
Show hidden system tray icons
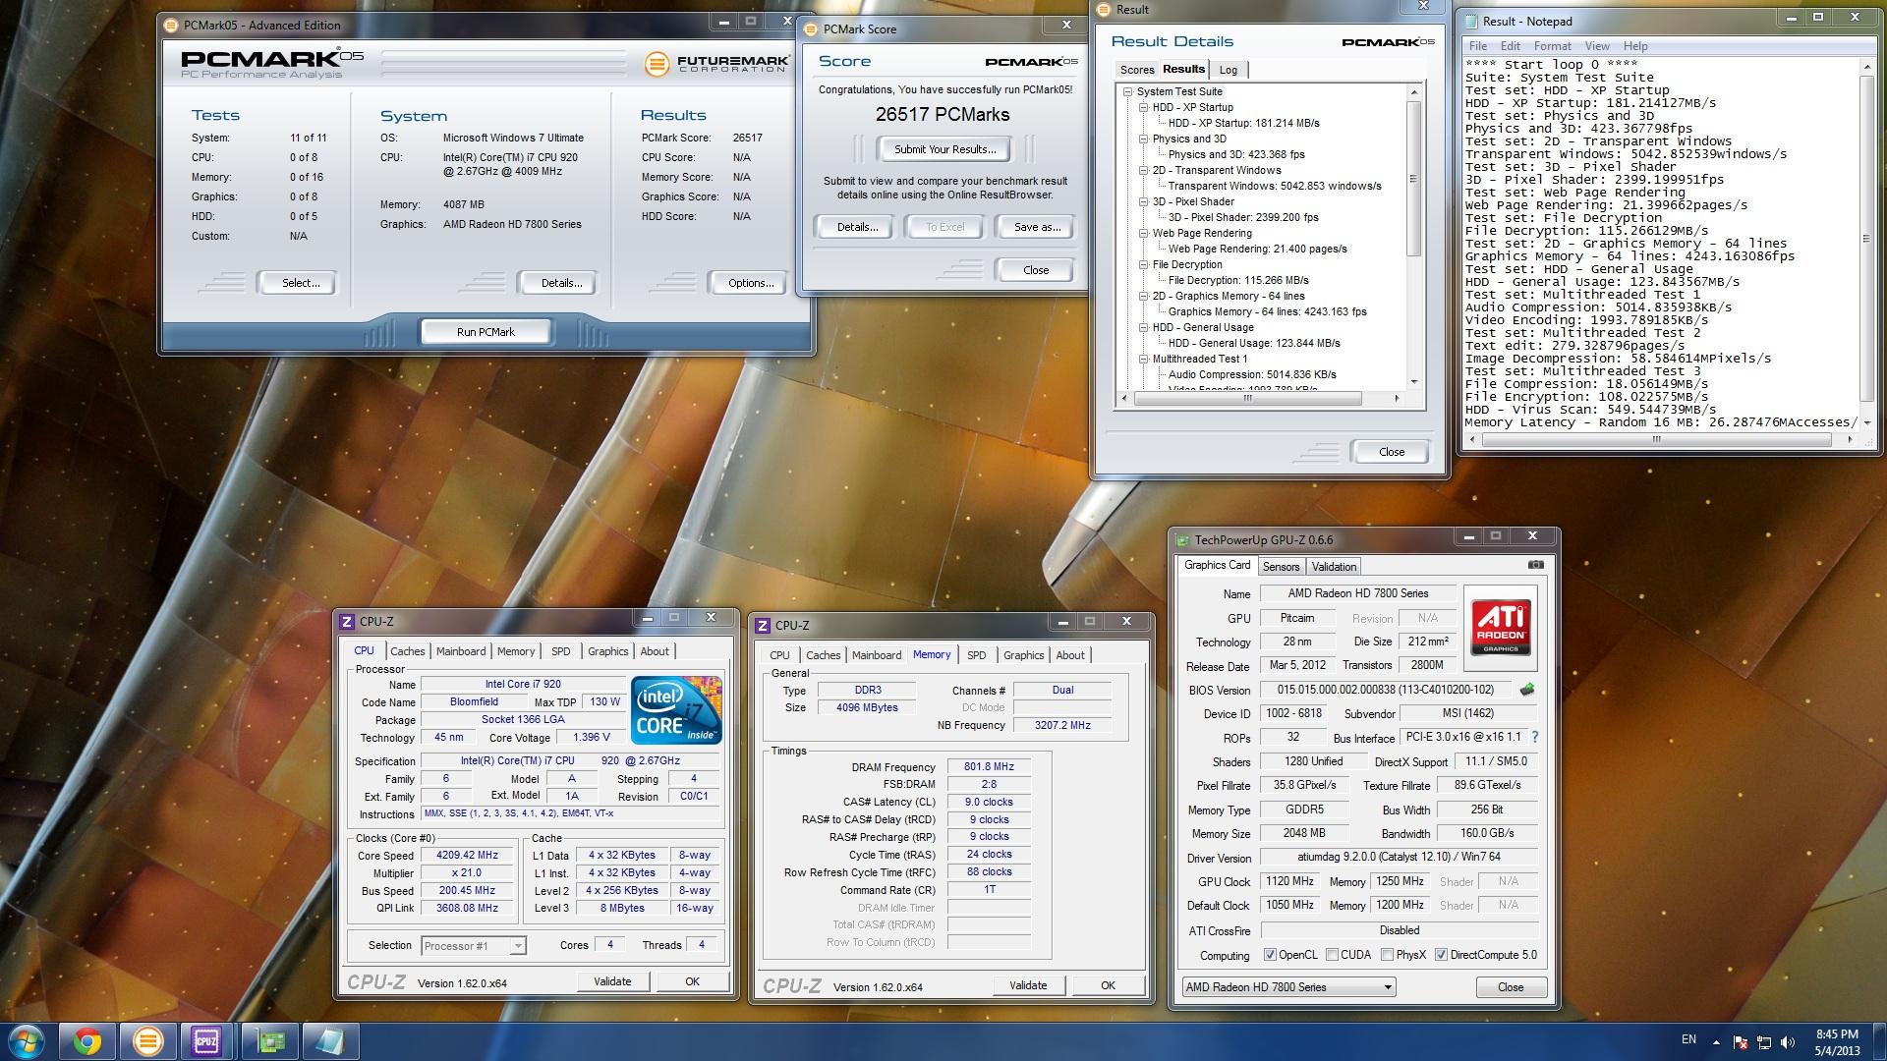tap(1717, 1042)
